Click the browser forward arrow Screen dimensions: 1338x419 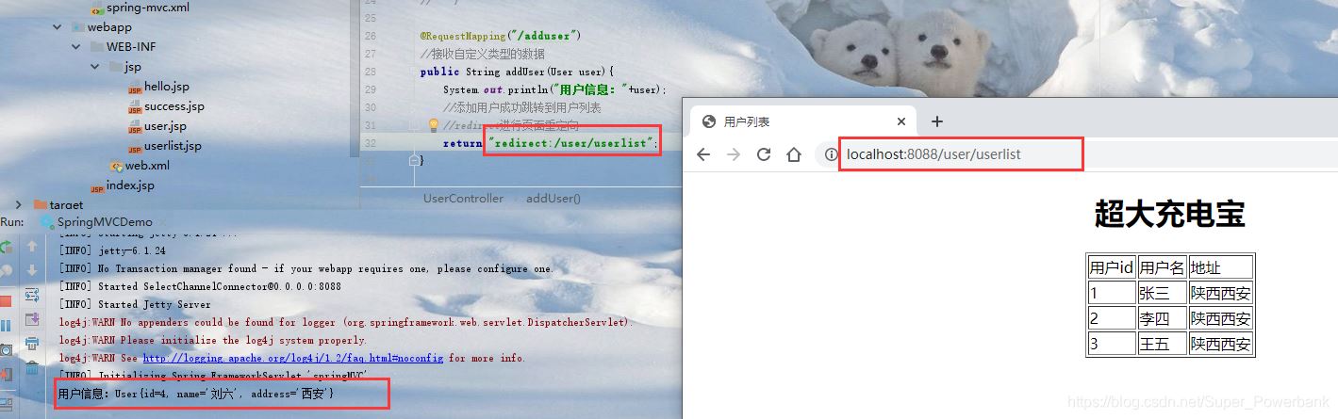click(734, 154)
